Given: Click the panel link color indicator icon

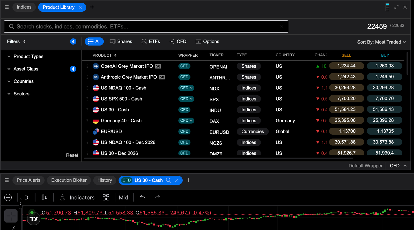Looking at the screenshot, I should (387, 7).
